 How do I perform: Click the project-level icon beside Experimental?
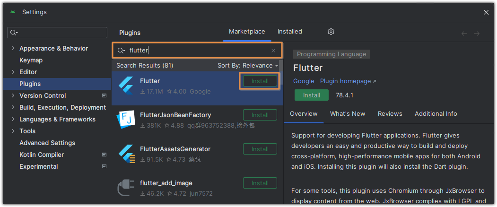105,166
